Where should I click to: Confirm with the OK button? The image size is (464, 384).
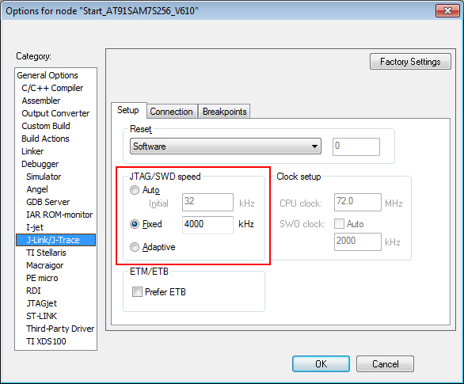pos(321,363)
